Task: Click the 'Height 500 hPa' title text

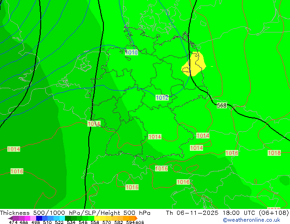Action: pos(126,213)
